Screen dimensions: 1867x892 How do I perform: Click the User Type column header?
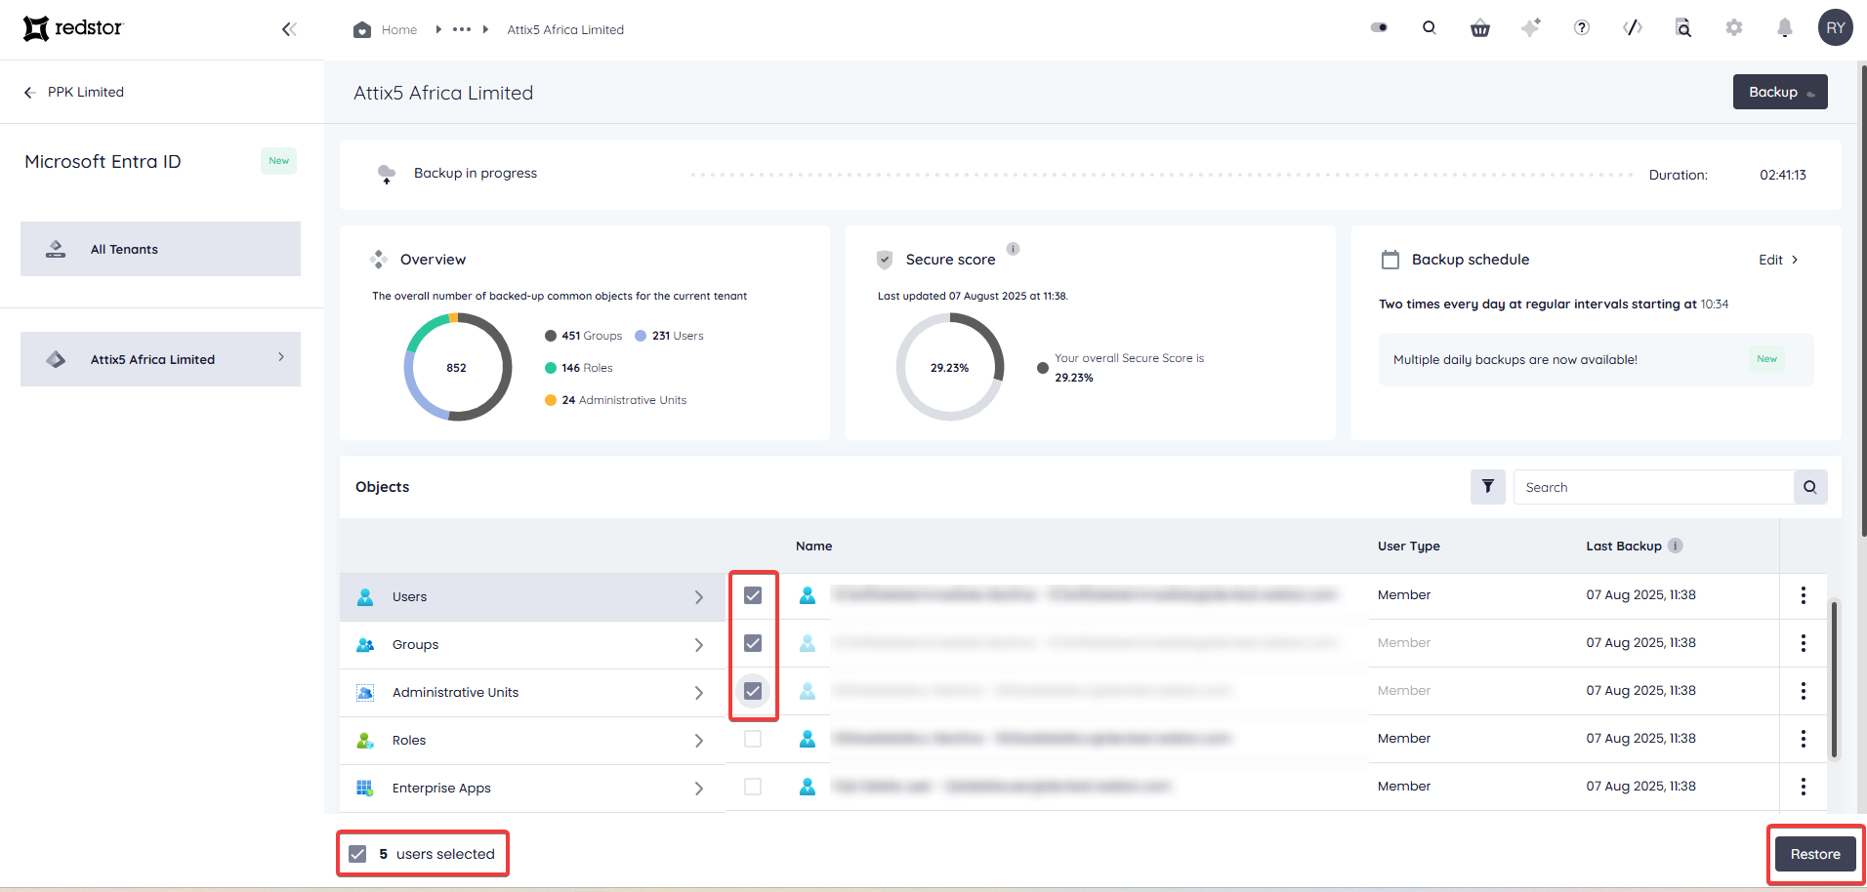(x=1409, y=547)
